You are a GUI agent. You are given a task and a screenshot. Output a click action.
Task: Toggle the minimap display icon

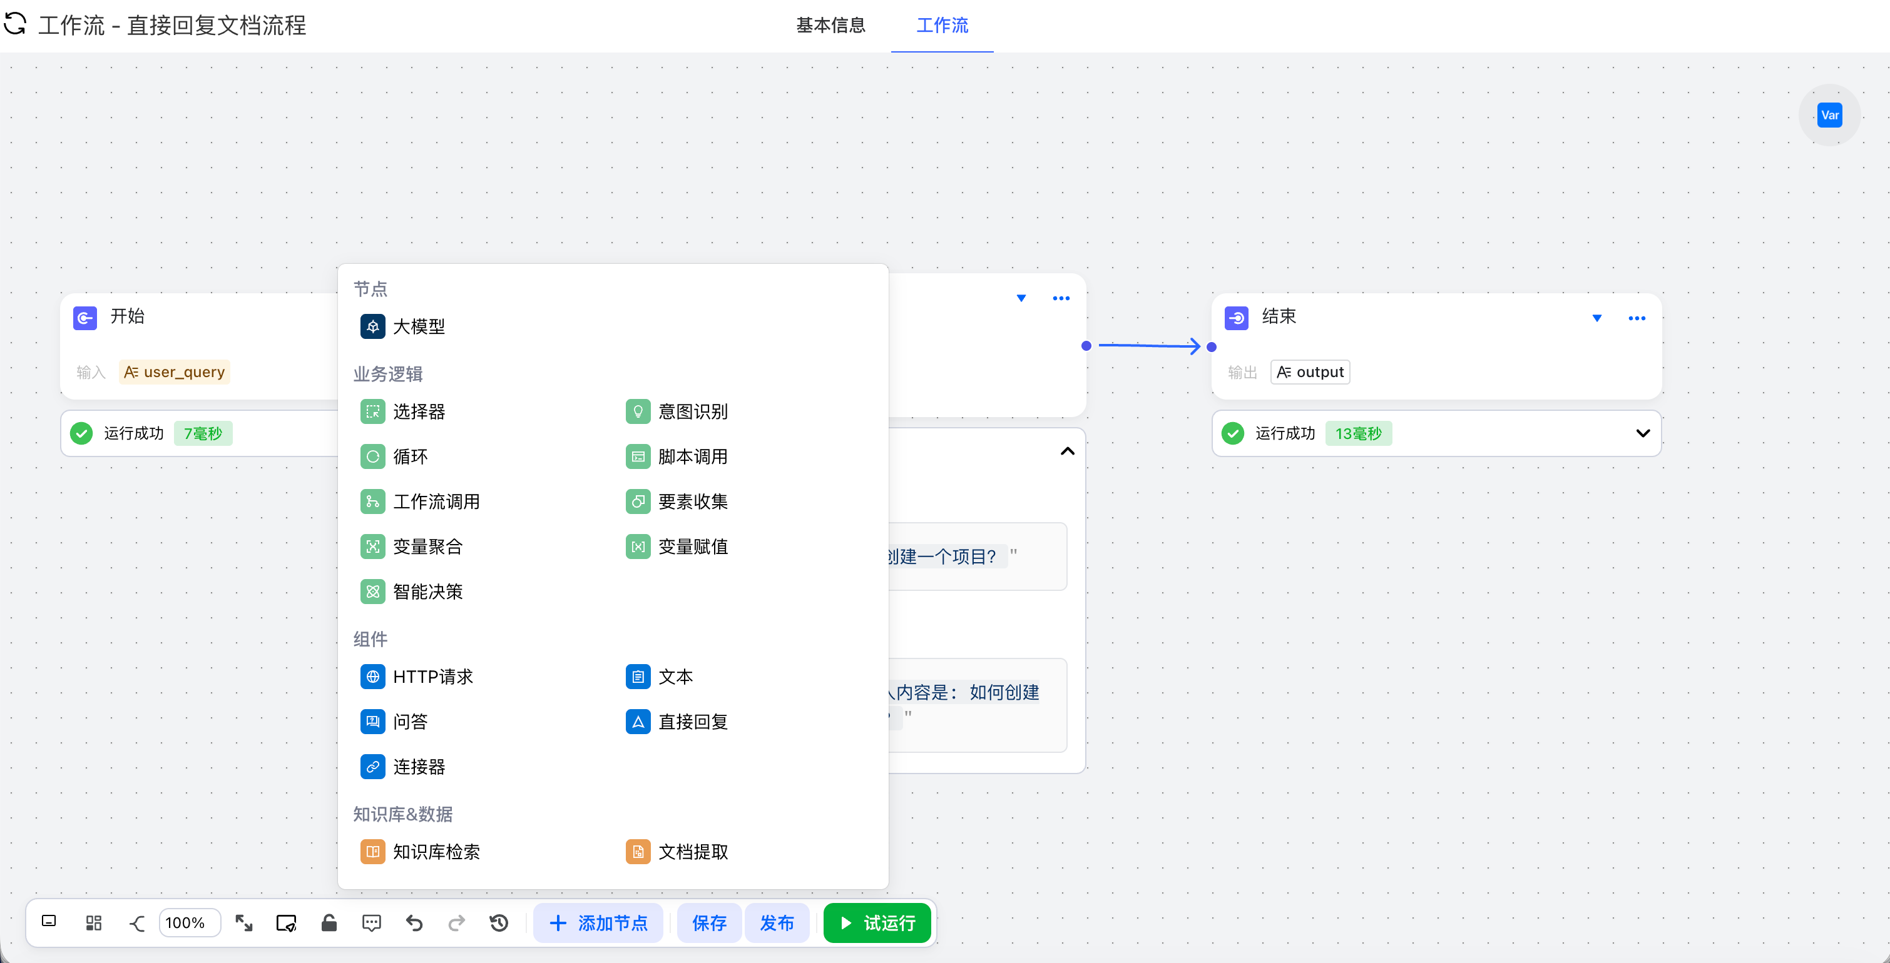pos(49,921)
